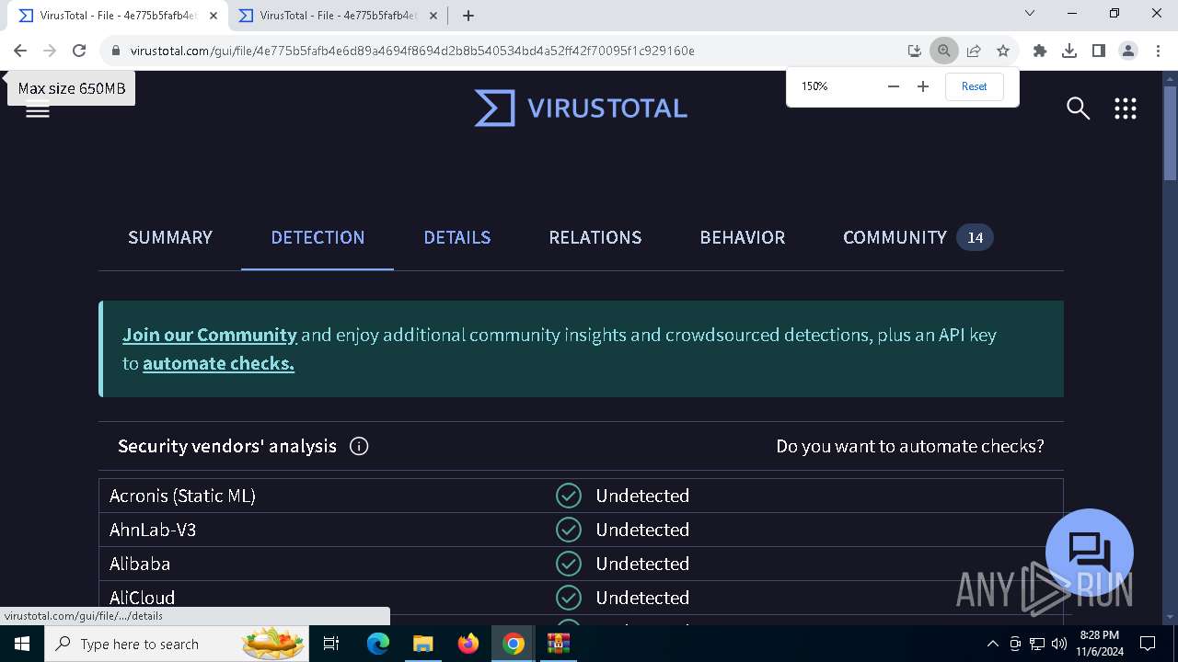Screen dimensions: 1178x662
Task: Click Do you want to automate checks
Action: point(910,446)
